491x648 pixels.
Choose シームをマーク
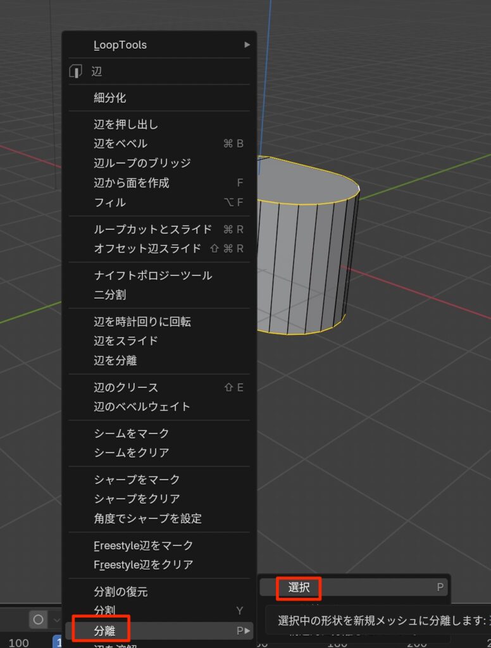click(132, 433)
